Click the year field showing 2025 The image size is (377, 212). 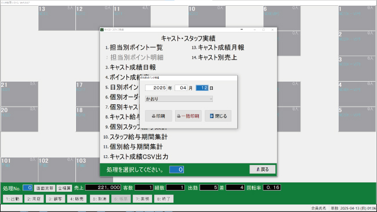(156, 88)
